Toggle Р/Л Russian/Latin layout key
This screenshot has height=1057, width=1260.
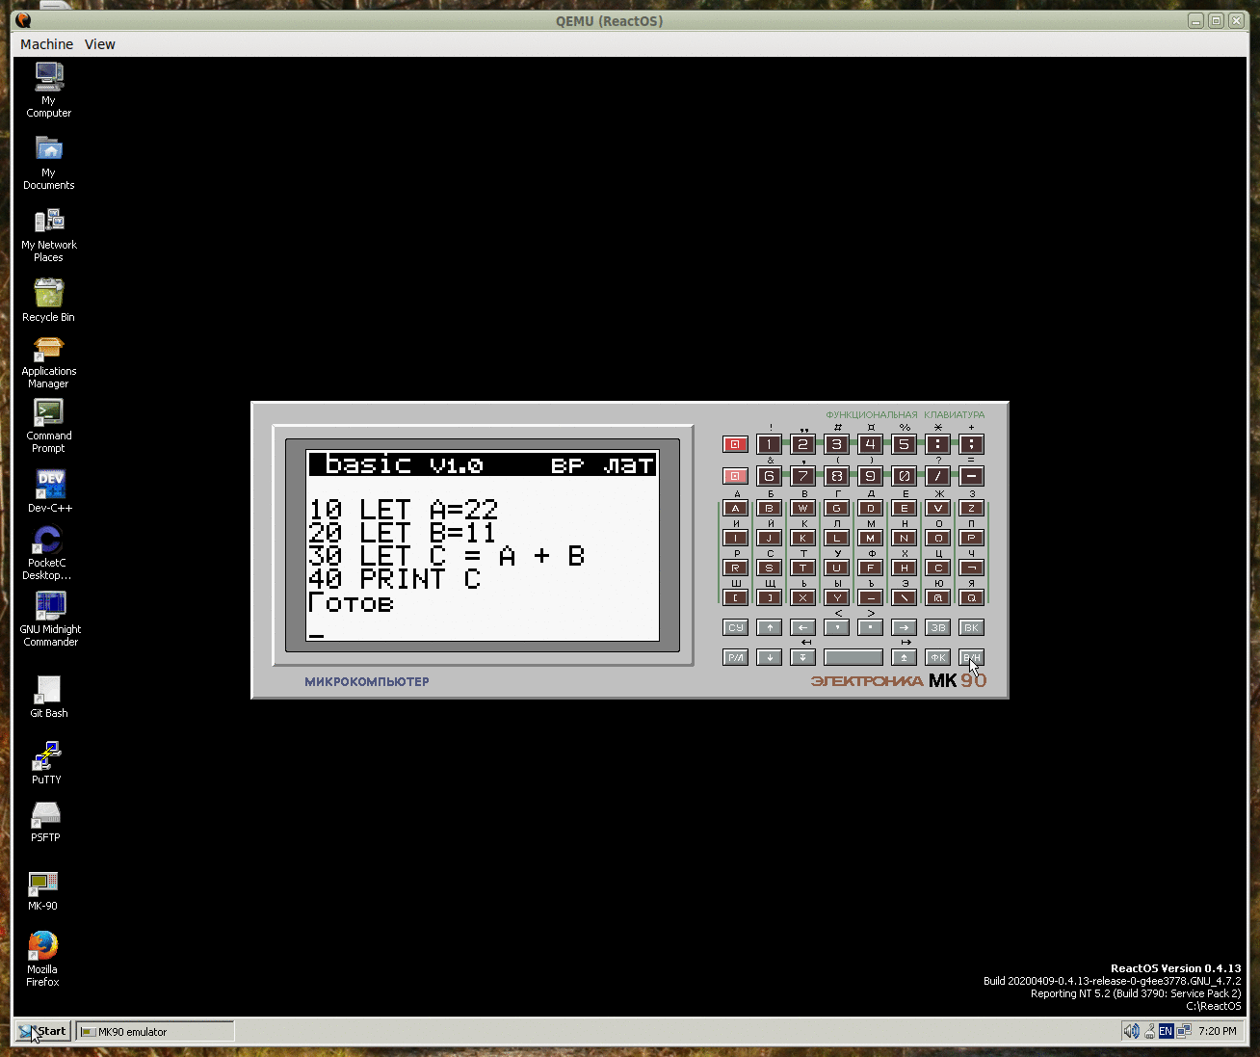click(x=735, y=657)
